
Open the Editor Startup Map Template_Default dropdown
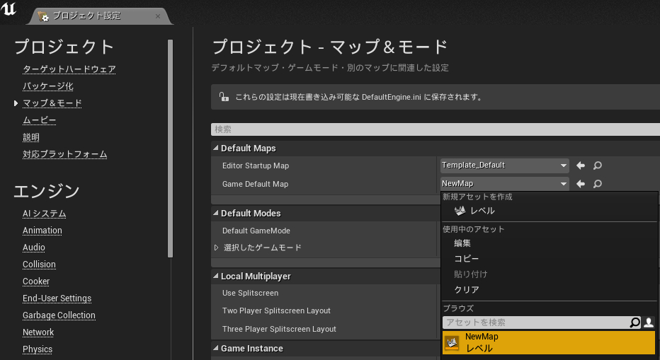click(x=505, y=166)
